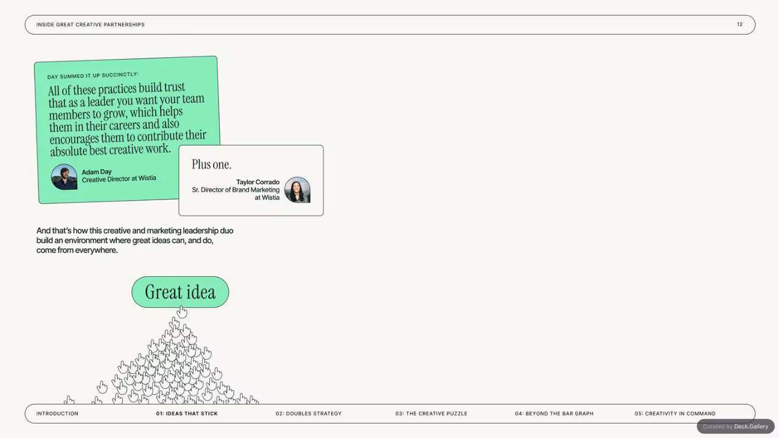Click the 'Plus one.' quote text
The width and height of the screenshot is (779, 438).
pos(212,164)
